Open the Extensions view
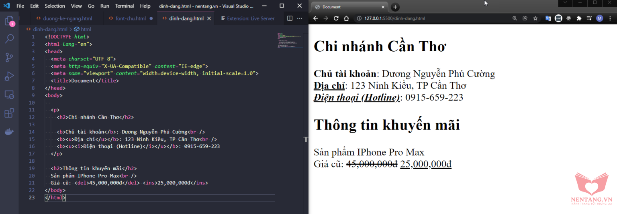 click(9, 113)
